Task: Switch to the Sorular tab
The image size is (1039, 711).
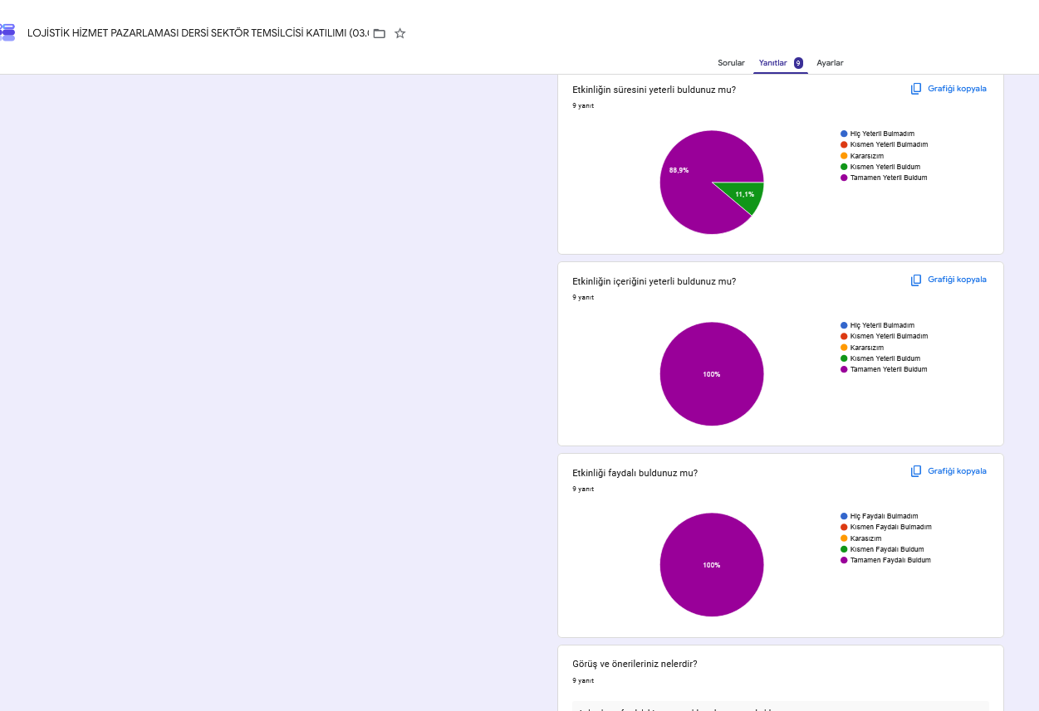Action: [x=731, y=63]
